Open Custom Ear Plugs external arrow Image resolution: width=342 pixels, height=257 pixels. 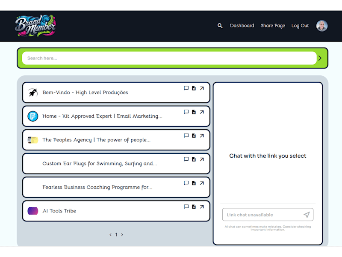202,159
